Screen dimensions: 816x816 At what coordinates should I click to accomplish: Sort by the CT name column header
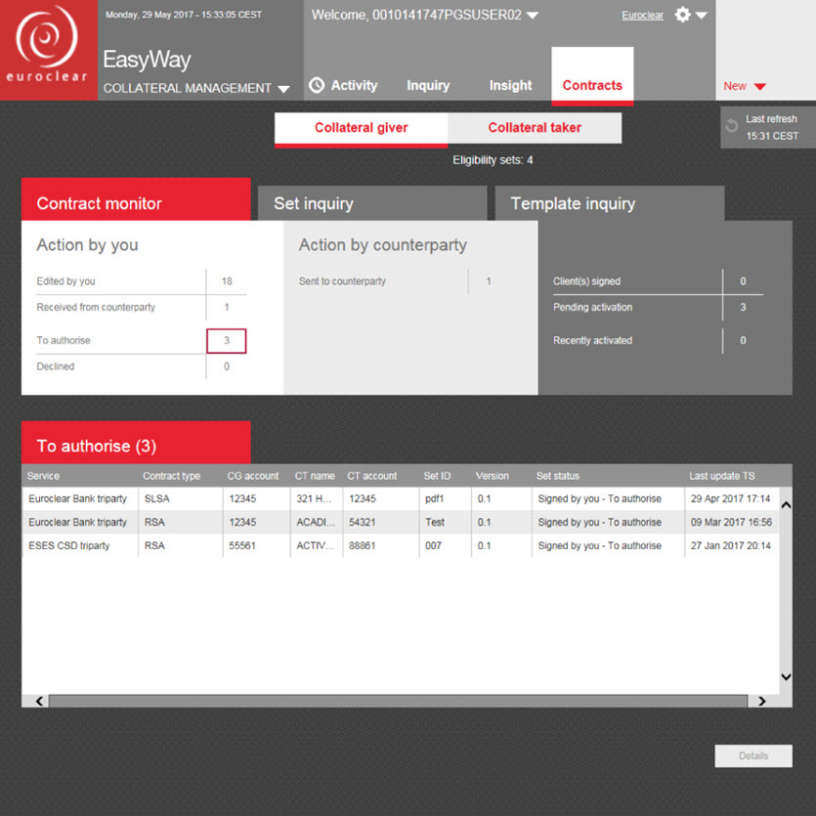[x=315, y=476]
